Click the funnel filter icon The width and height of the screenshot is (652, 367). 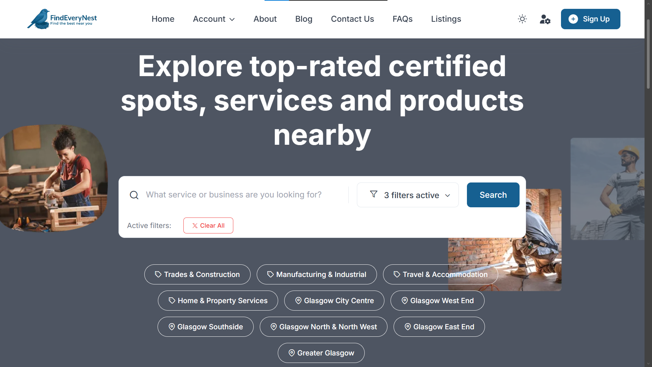(374, 194)
